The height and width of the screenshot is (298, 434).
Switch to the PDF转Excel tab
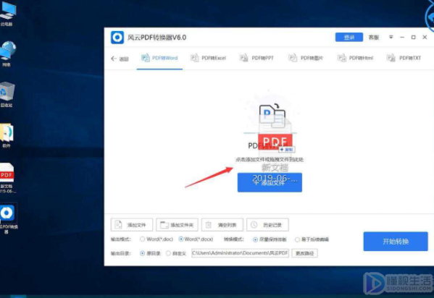(x=209, y=58)
